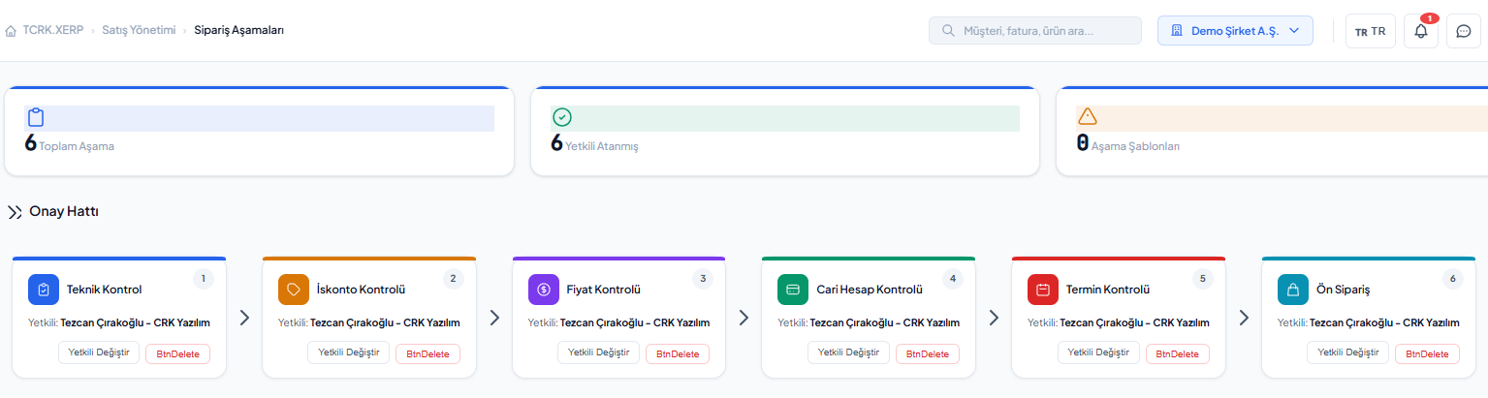Viewport: 1488px width, 398px height.
Task: Change the authorized person for İskonto Kontrolü
Action: (349, 352)
